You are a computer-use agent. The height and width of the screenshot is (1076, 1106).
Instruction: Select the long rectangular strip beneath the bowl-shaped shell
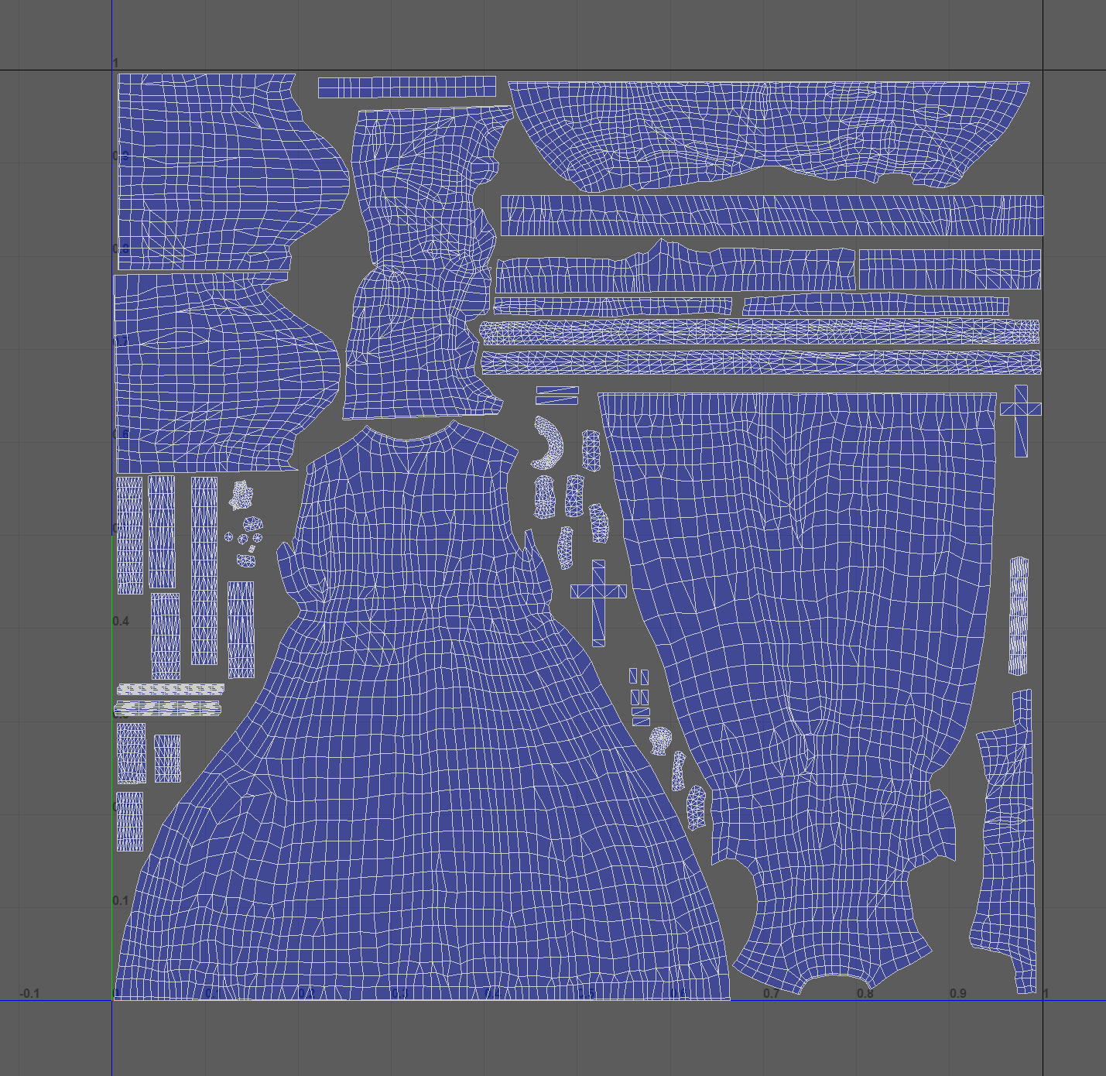(772, 215)
